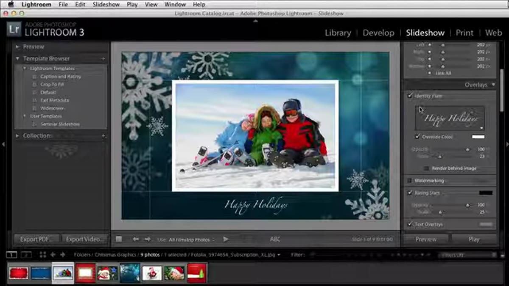Select the Caption and Rating template
The height and width of the screenshot is (286, 509).
tap(61, 77)
